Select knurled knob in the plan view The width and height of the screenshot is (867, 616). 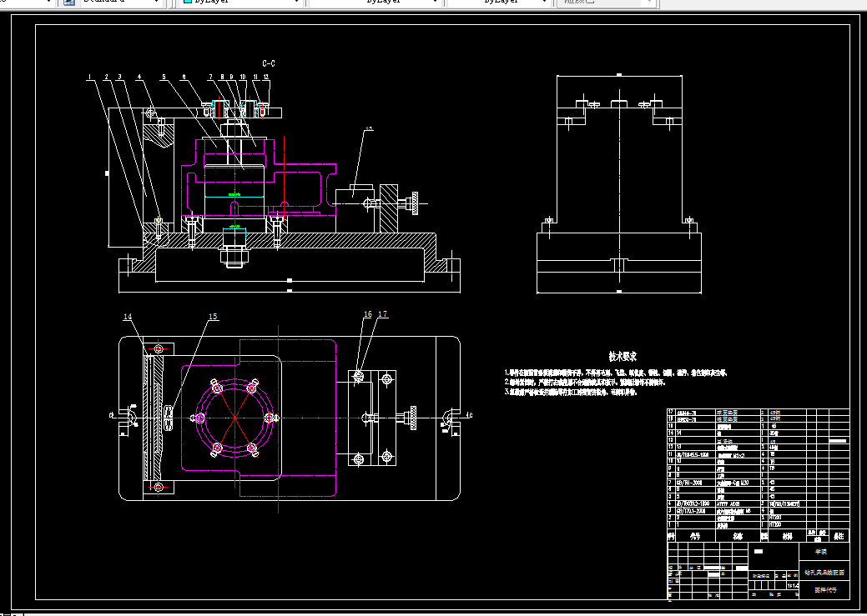click(412, 417)
